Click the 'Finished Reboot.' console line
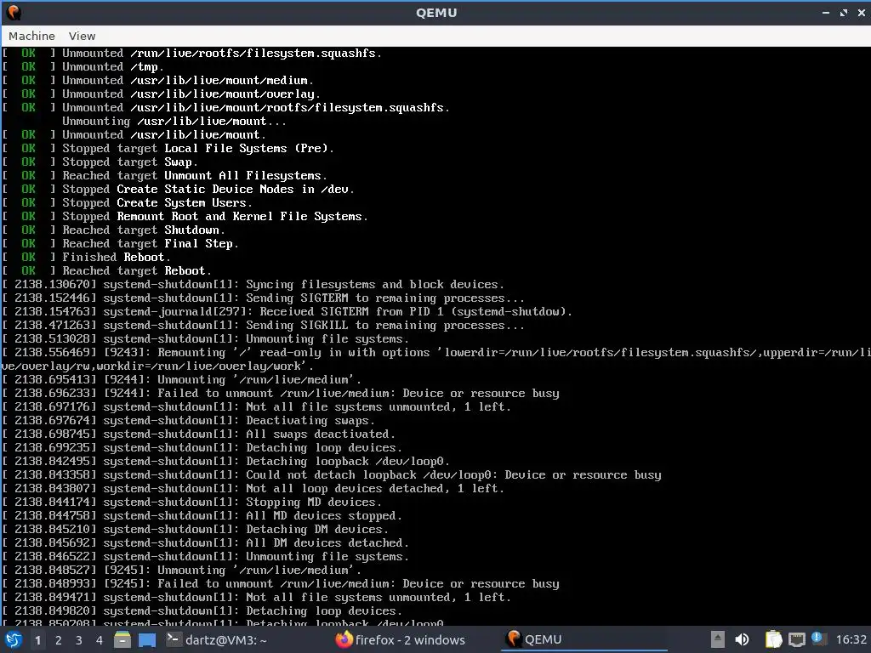The width and height of the screenshot is (871, 653). click(x=86, y=257)
